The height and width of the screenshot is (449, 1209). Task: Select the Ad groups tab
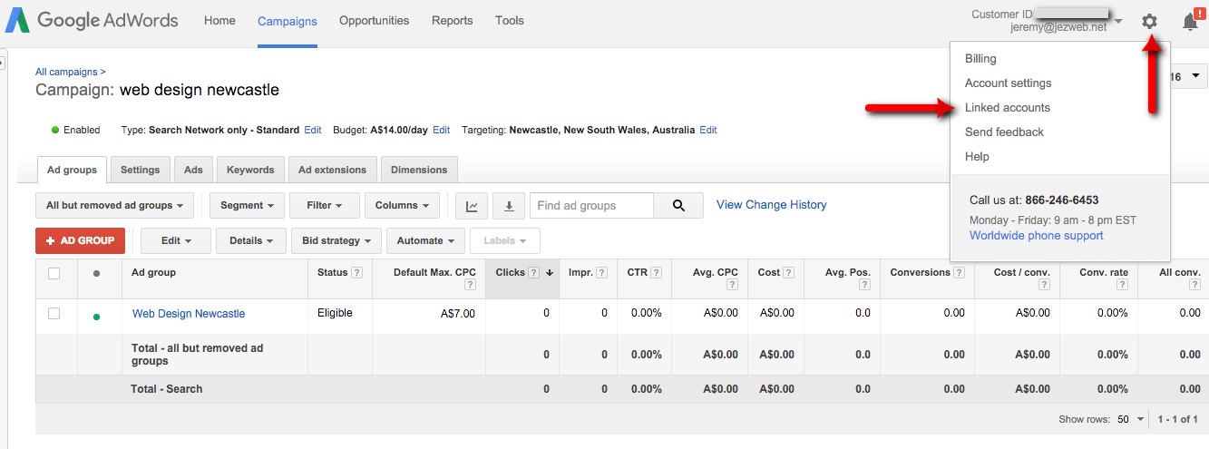point(72,170)
